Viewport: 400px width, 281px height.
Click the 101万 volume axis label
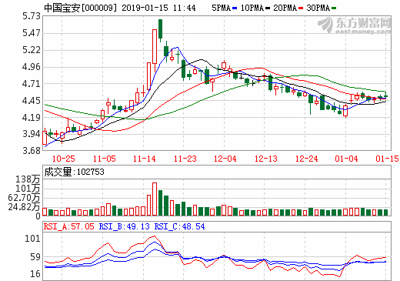[28, 189]
